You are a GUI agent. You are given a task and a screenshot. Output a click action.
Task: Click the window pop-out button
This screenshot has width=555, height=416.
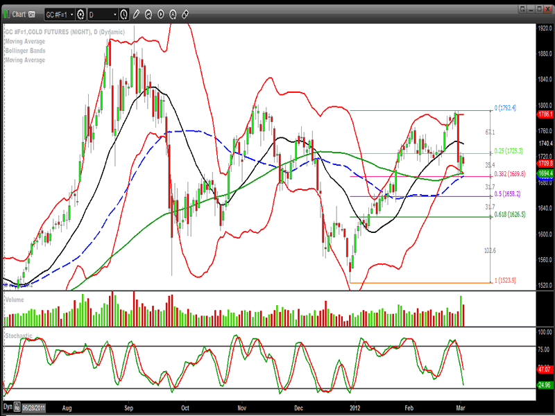pos(522,9)
